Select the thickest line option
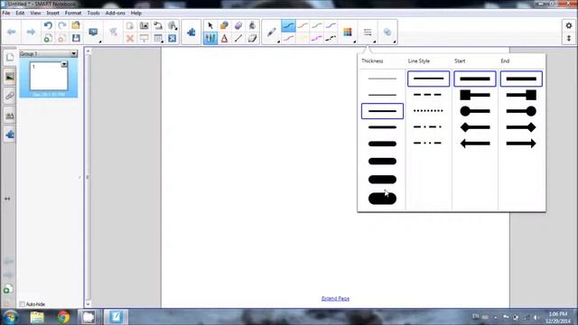This screenshot has width=578, height=325. coord(382,199)
